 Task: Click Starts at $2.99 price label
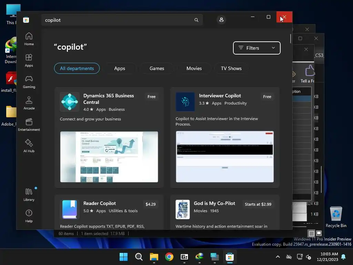click(x=258, y=204)
